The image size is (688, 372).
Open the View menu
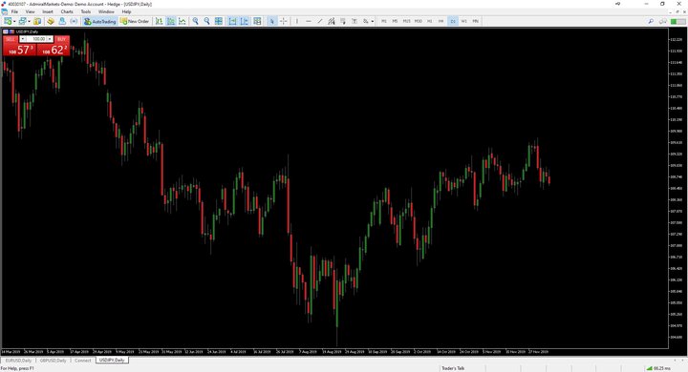point(30,11)
